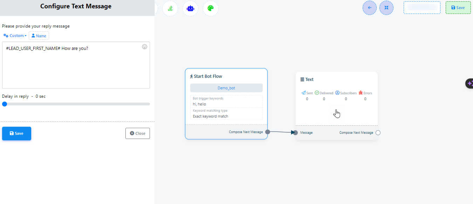Click the purple sparkle AI icon

[x=470, y=83]
